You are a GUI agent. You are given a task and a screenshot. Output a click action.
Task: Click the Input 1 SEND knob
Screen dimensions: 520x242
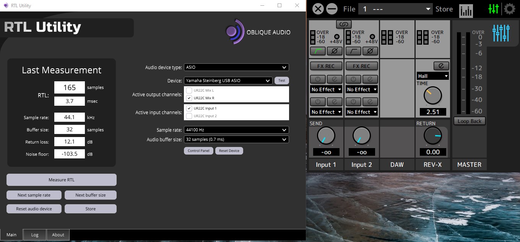tap(326, 136)
